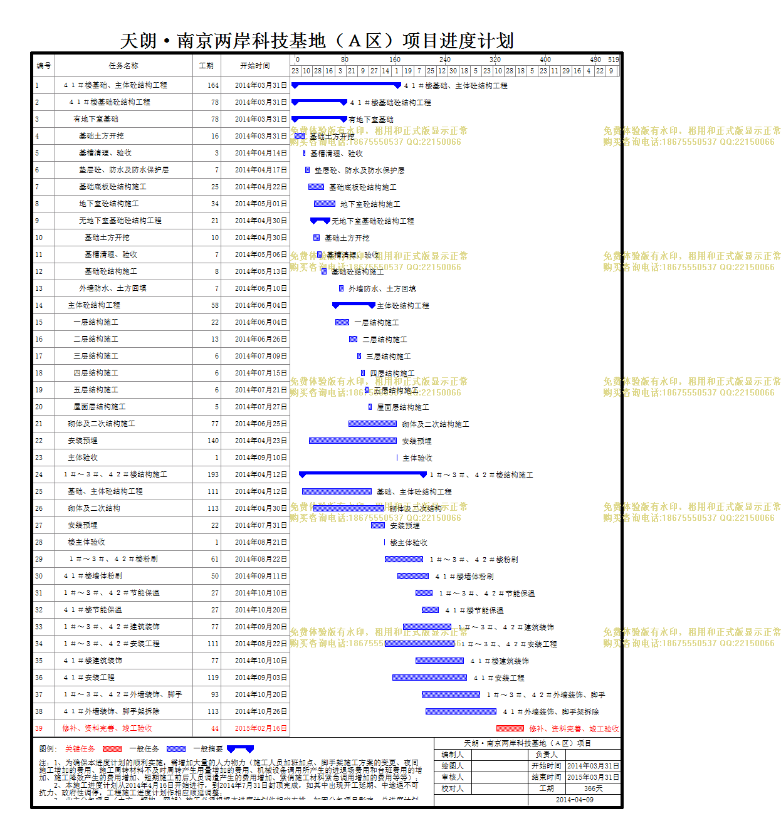This screenshot has width=781, height=838.
Task: Select the Gantt bar for 41#外墙装饰、脚手架拆除
Action: pyautogui.click(x=461, y=711)
